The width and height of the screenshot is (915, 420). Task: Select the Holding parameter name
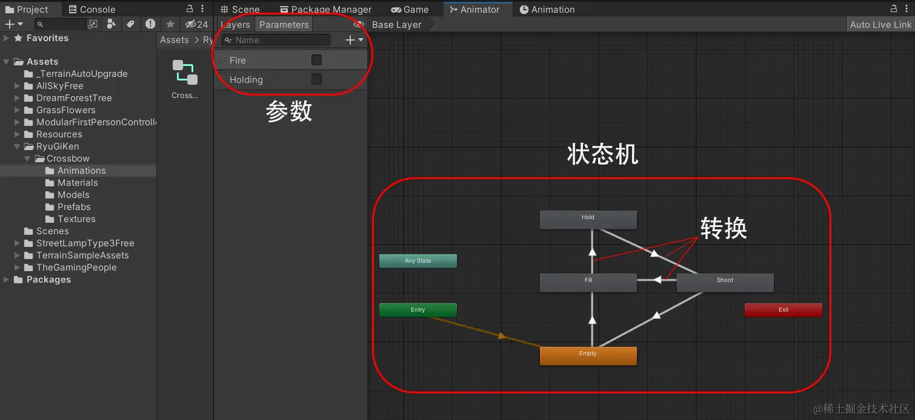click(x=246, y=79)
